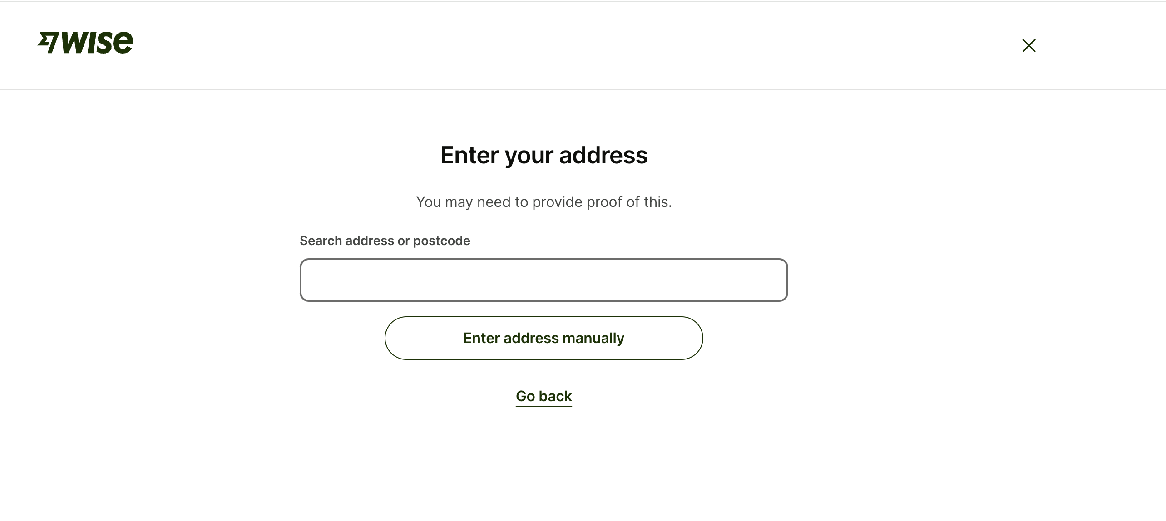Select the "Enter your address" heading
This screenshot has width=1166, height=521.
click(x=543, y=155)
